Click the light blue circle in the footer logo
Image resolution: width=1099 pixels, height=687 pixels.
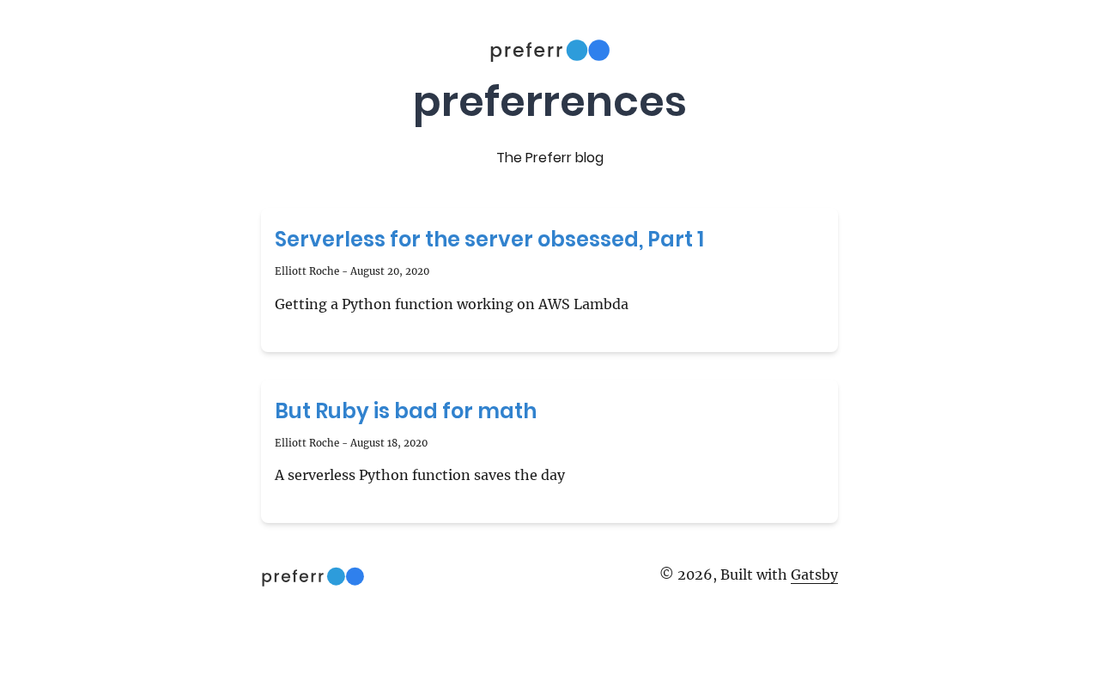point(337,576)
